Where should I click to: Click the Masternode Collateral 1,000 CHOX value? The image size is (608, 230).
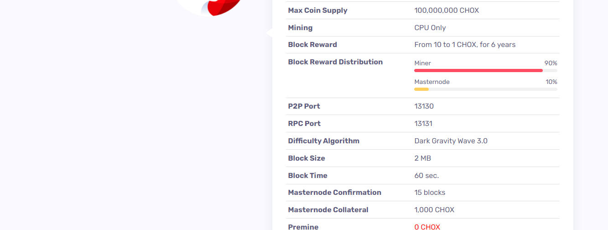click(x=434, y=210)
